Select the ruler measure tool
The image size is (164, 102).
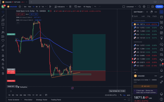click(3, 46)
